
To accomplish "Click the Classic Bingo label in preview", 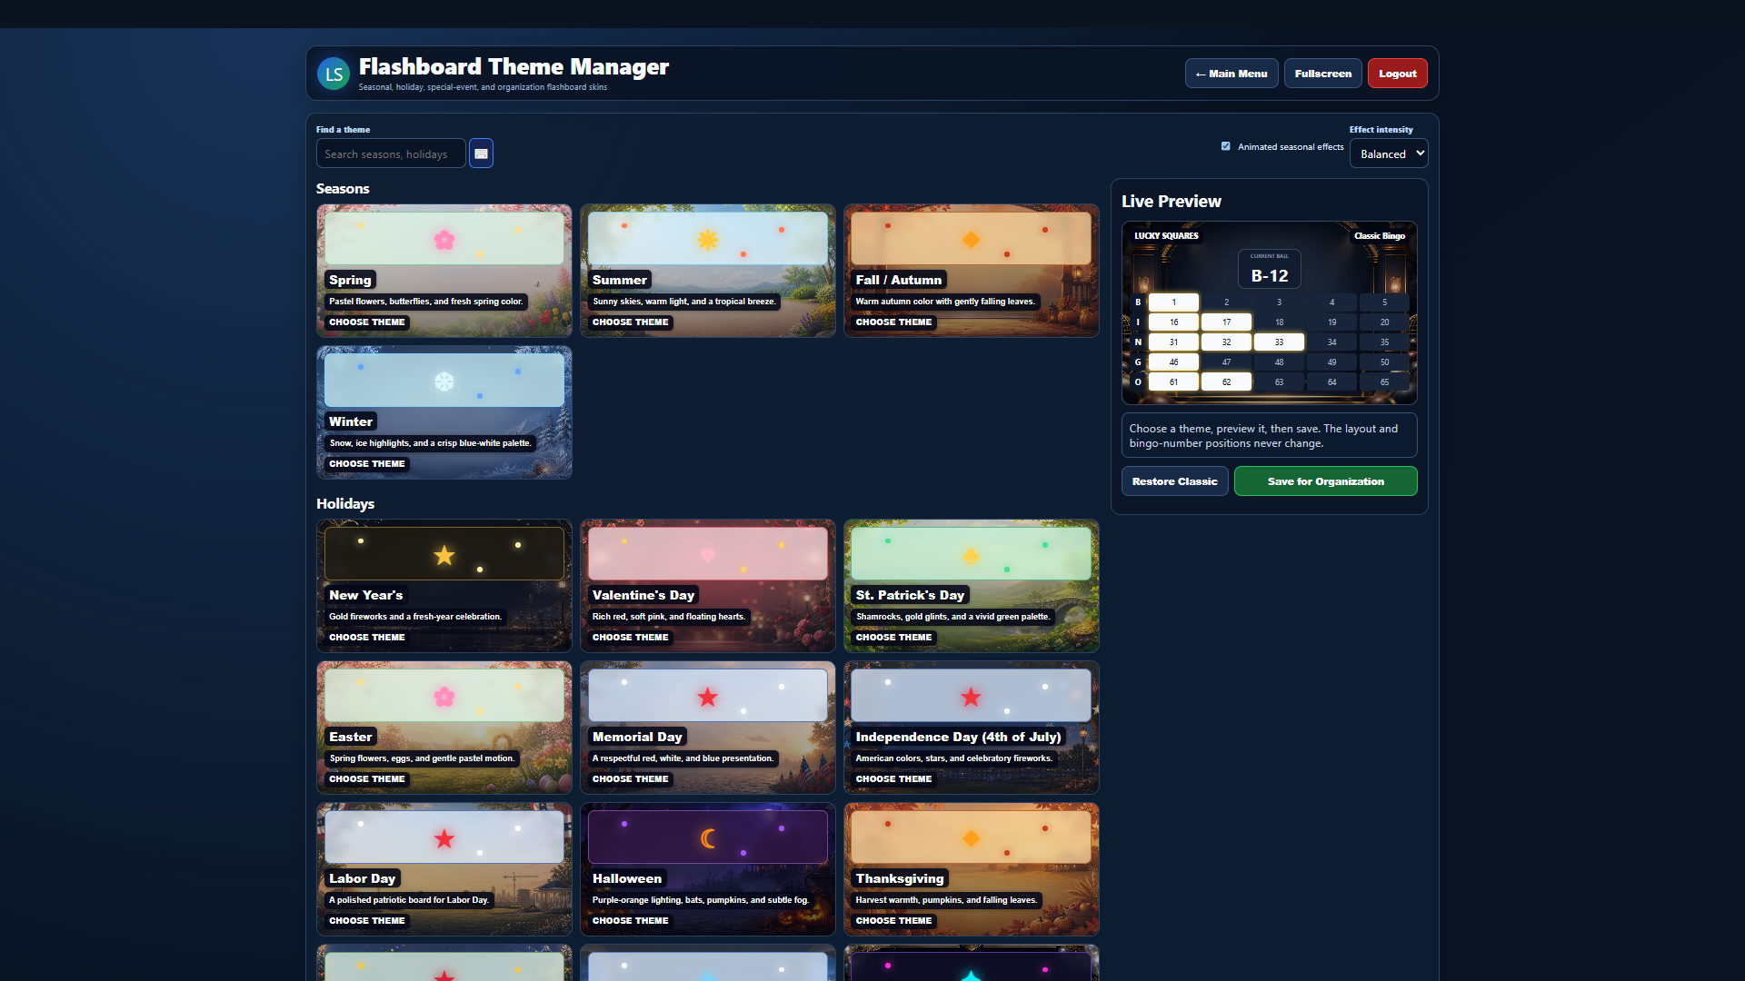I will (1380, 236).
